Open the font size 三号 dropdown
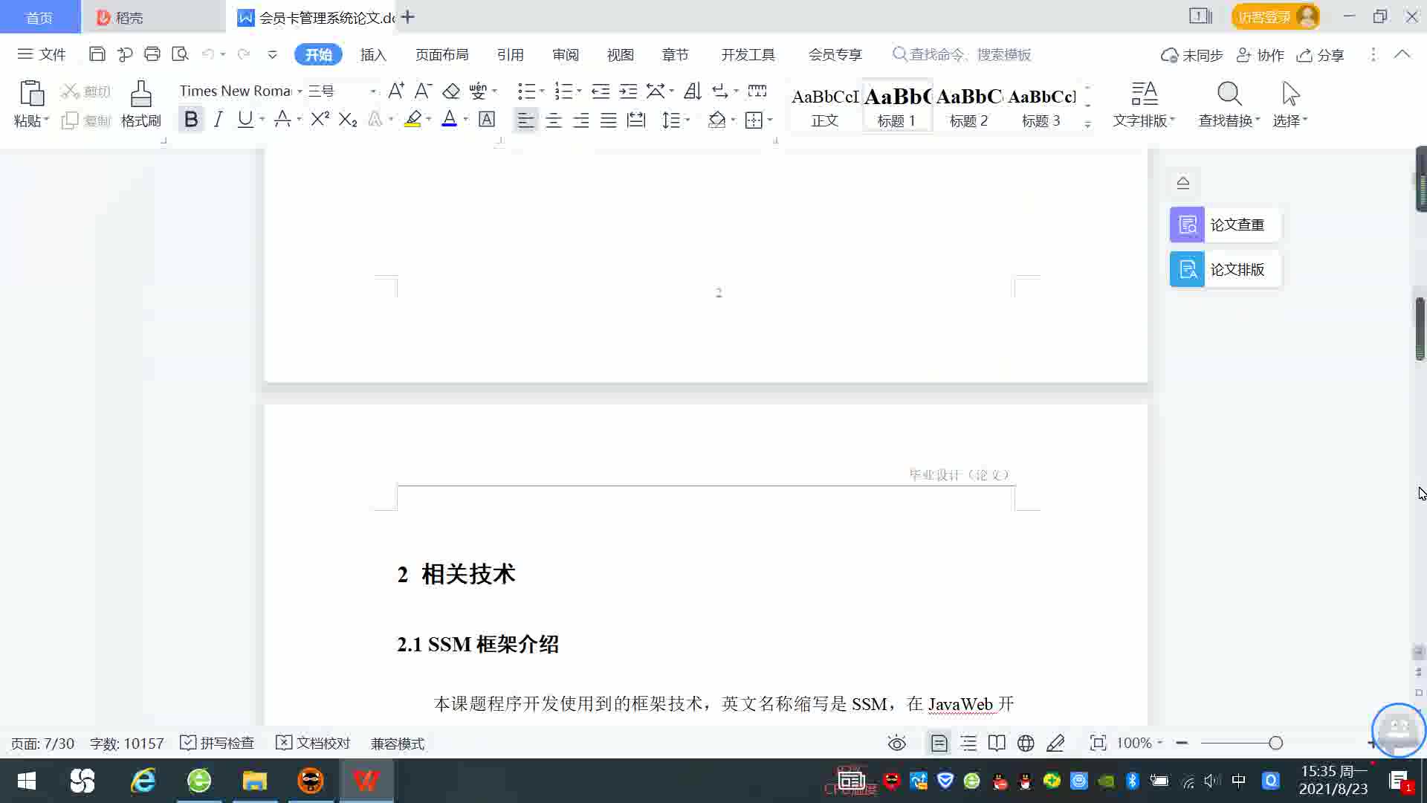 click(x=373, y=91)
